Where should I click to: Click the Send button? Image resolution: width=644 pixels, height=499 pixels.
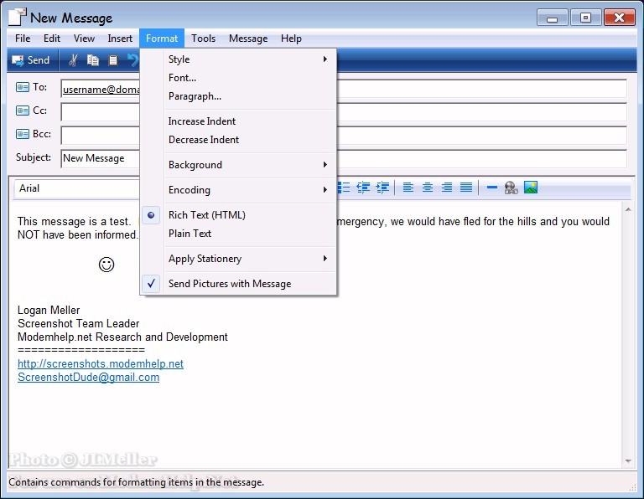coord(31,60)
